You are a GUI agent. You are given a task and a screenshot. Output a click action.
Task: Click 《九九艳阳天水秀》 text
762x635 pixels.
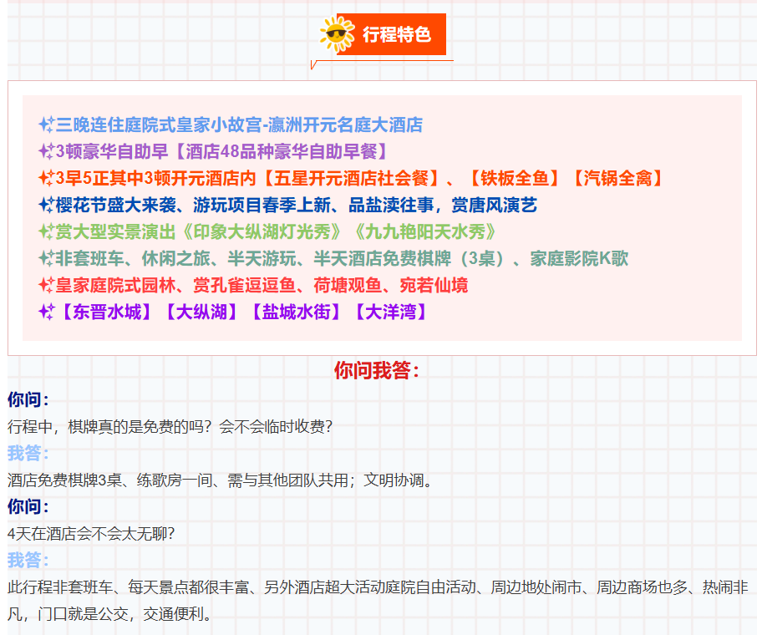point(425,231)
